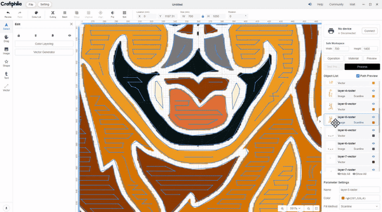Screen dimensions: 382x212
Task: Zoom out using the magnifier minus icon
Action: [308, 208]
